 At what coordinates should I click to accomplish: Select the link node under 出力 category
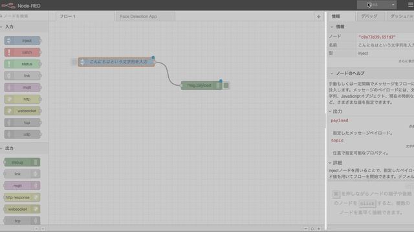(x=22, y=174)
